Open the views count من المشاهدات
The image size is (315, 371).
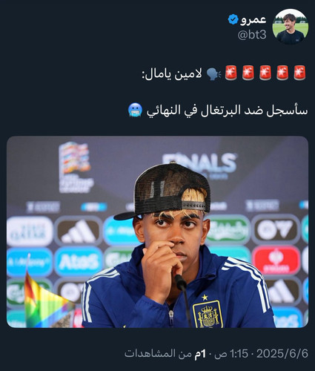165,354
